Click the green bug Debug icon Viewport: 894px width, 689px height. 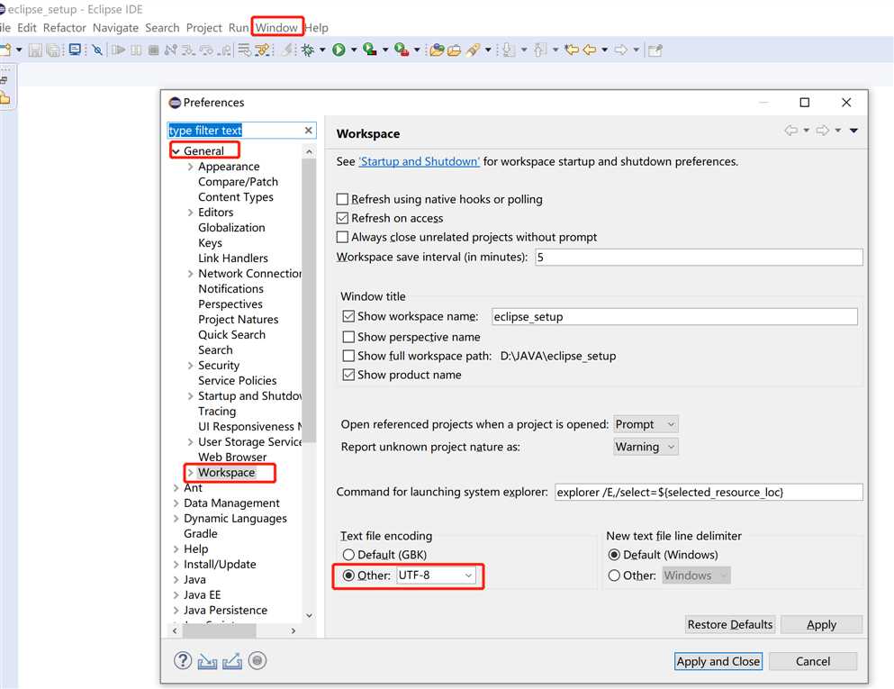point(308,50)
